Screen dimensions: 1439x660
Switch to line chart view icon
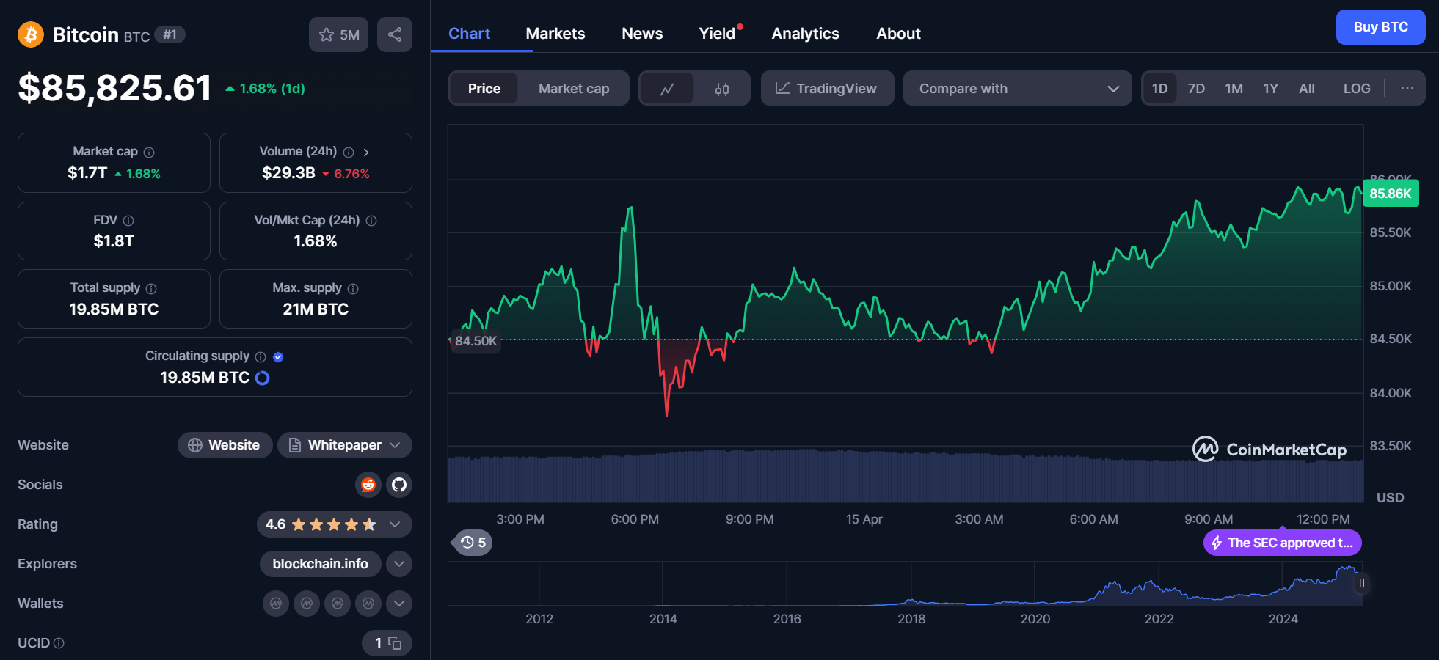(666, 89)
